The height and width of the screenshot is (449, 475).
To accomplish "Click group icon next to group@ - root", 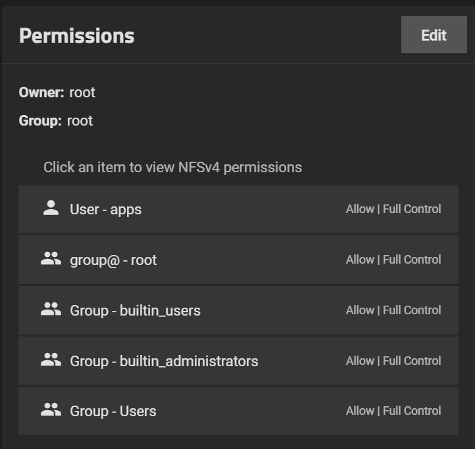I will (x=51, y=258).
